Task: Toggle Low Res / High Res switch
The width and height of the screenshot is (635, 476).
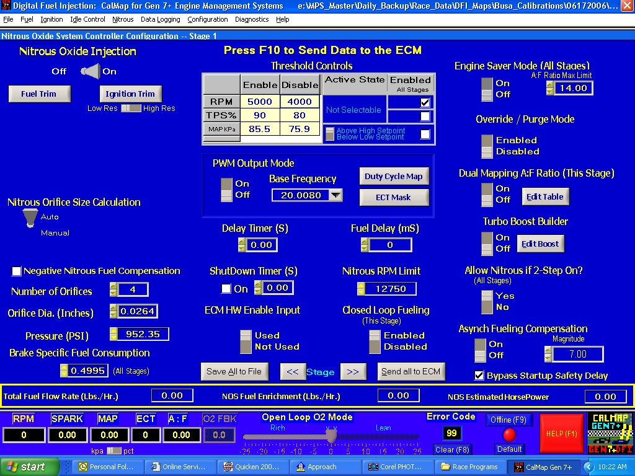Action: [131, 108]
